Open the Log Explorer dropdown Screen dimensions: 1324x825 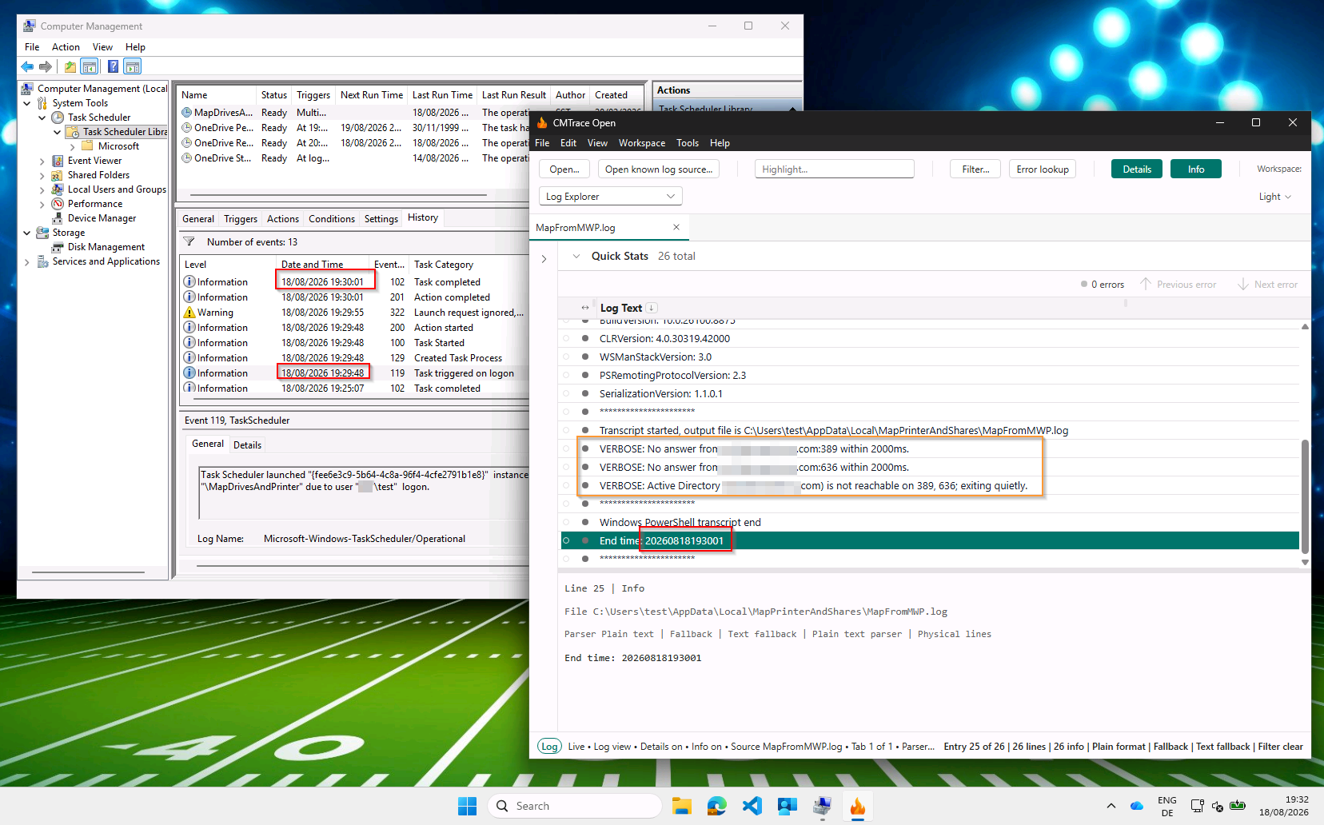pyautogui.click(x=610, y=196)
